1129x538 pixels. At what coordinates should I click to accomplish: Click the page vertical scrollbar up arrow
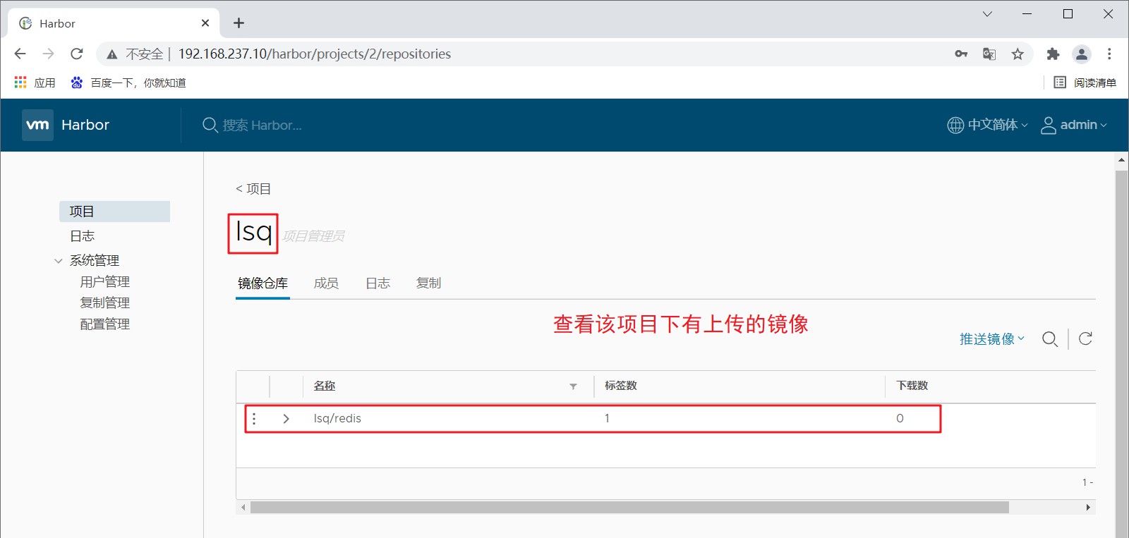coord(1122,161)
